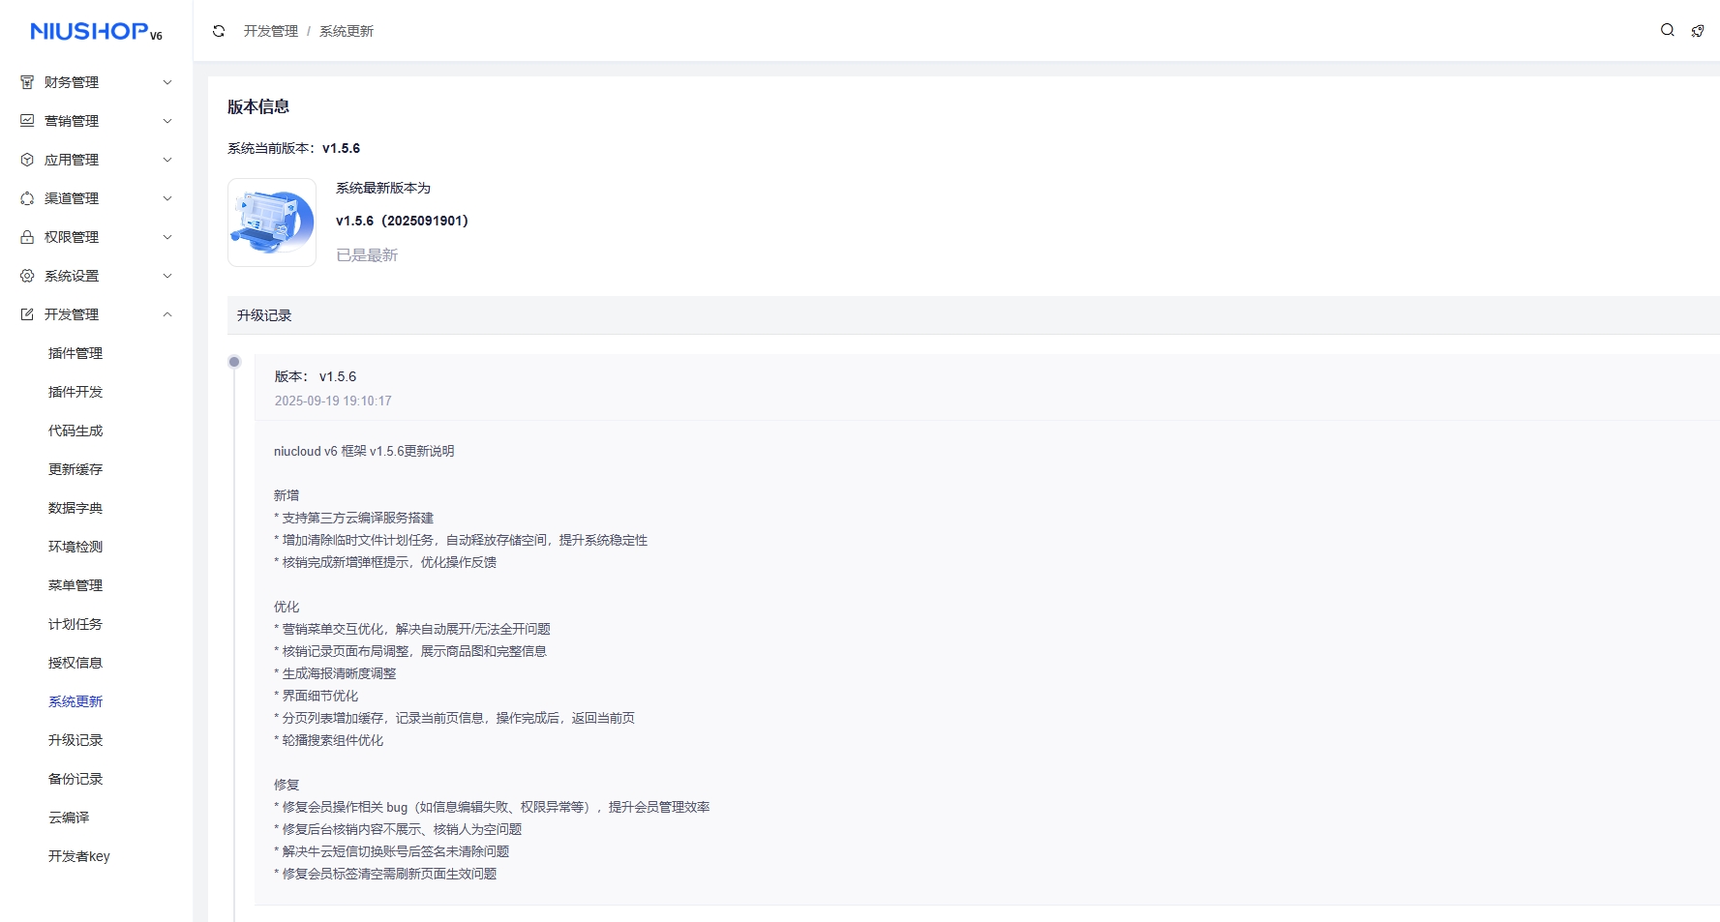Click the 应用管理 cube icon

pyautogui.click(x=27, y=160)
